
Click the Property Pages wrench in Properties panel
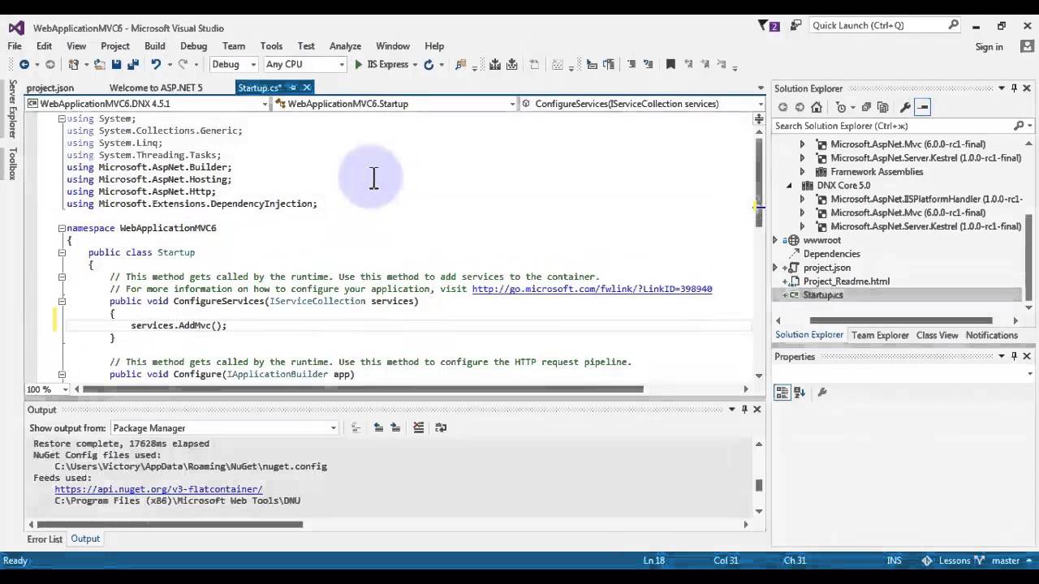(x=821, y=393)
